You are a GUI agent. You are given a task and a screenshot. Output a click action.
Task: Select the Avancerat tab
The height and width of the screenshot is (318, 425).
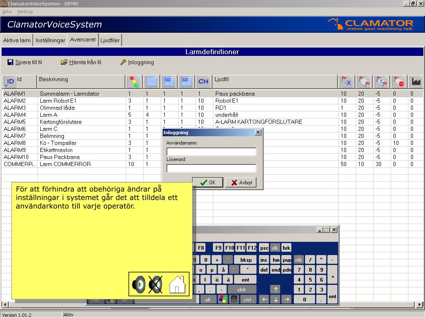[x=83, y=40]
